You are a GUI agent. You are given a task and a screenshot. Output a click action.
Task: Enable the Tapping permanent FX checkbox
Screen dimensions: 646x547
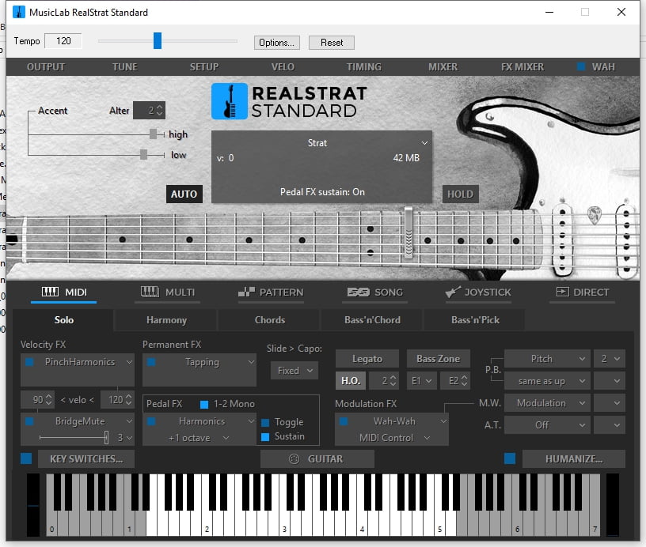coord(151,362)
